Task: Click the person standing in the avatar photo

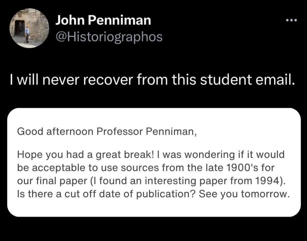Action: click(x=27, y=34)
